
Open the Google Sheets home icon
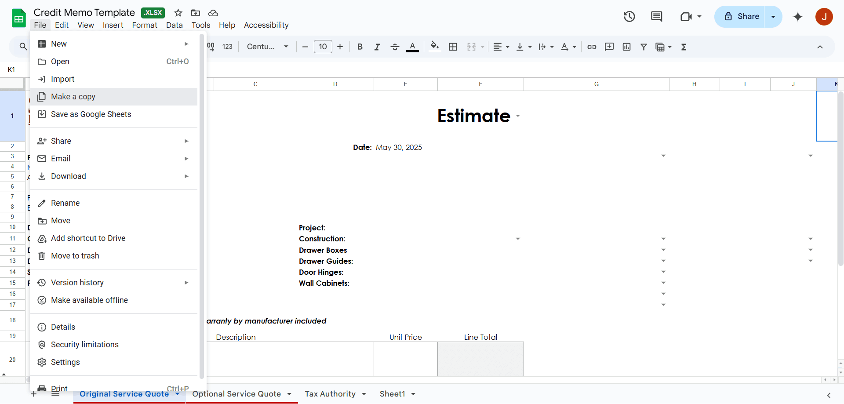19,18
